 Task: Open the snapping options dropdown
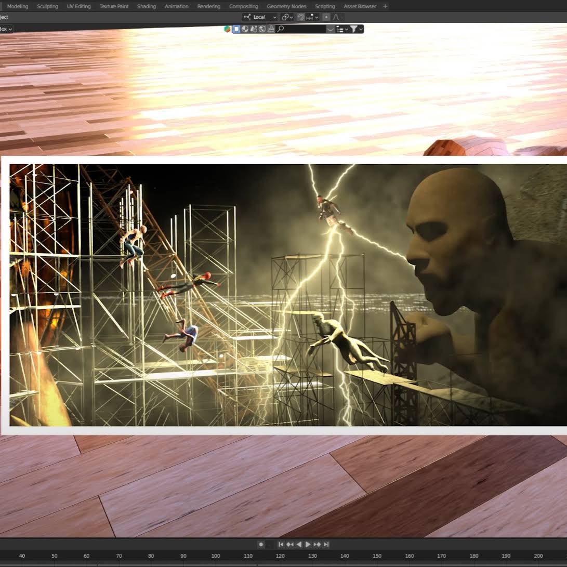312,17
